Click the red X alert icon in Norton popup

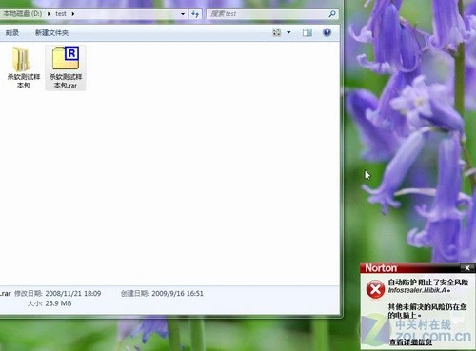375,289
